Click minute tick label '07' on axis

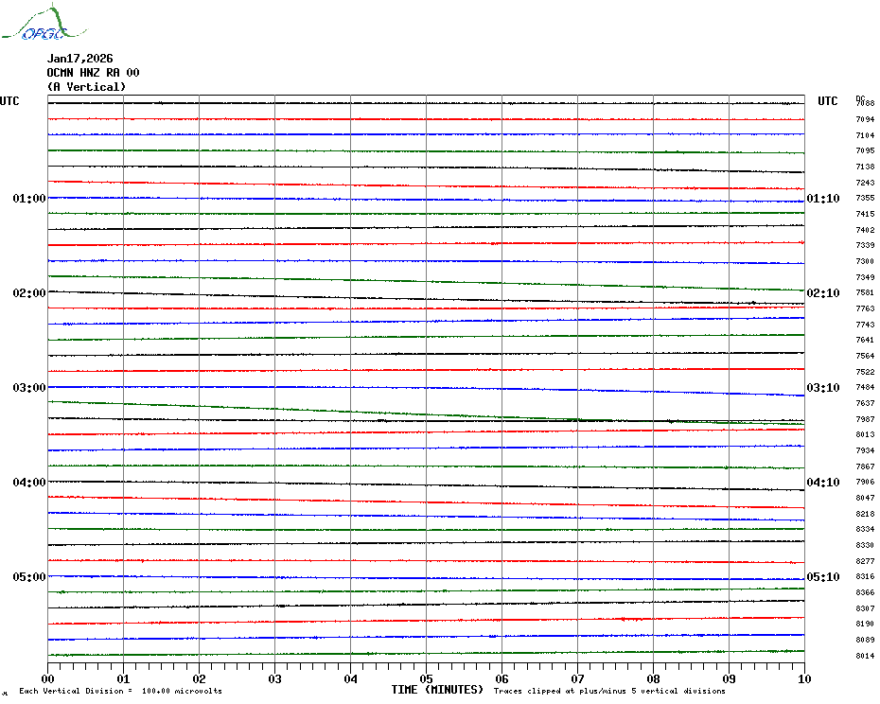click(577, 678)
